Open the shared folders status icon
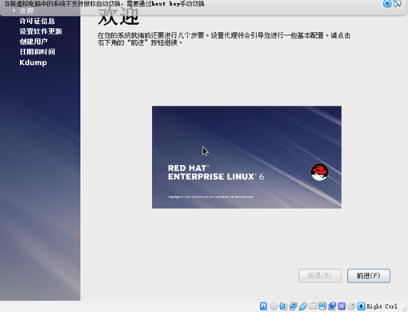The width and height of the screenshot is (408, 312). pyautogui.click(x=313, y=306)
